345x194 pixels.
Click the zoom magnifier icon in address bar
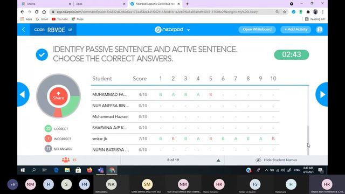pos(277,12)
